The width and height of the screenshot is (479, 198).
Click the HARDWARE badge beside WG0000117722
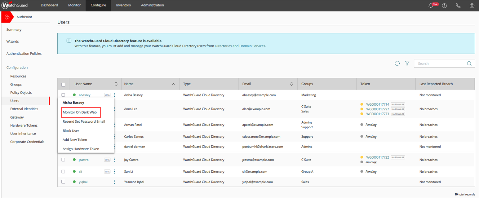(398, 157)
